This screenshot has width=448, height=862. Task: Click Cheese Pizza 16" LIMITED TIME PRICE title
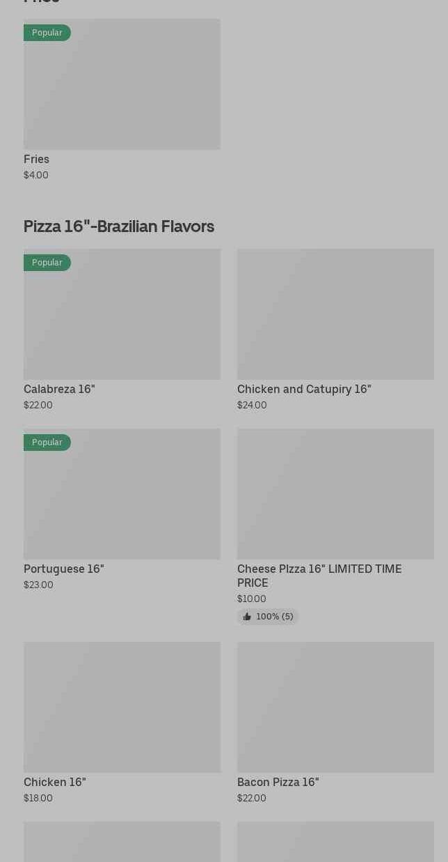pyautogui.click(x=319, y=576)
